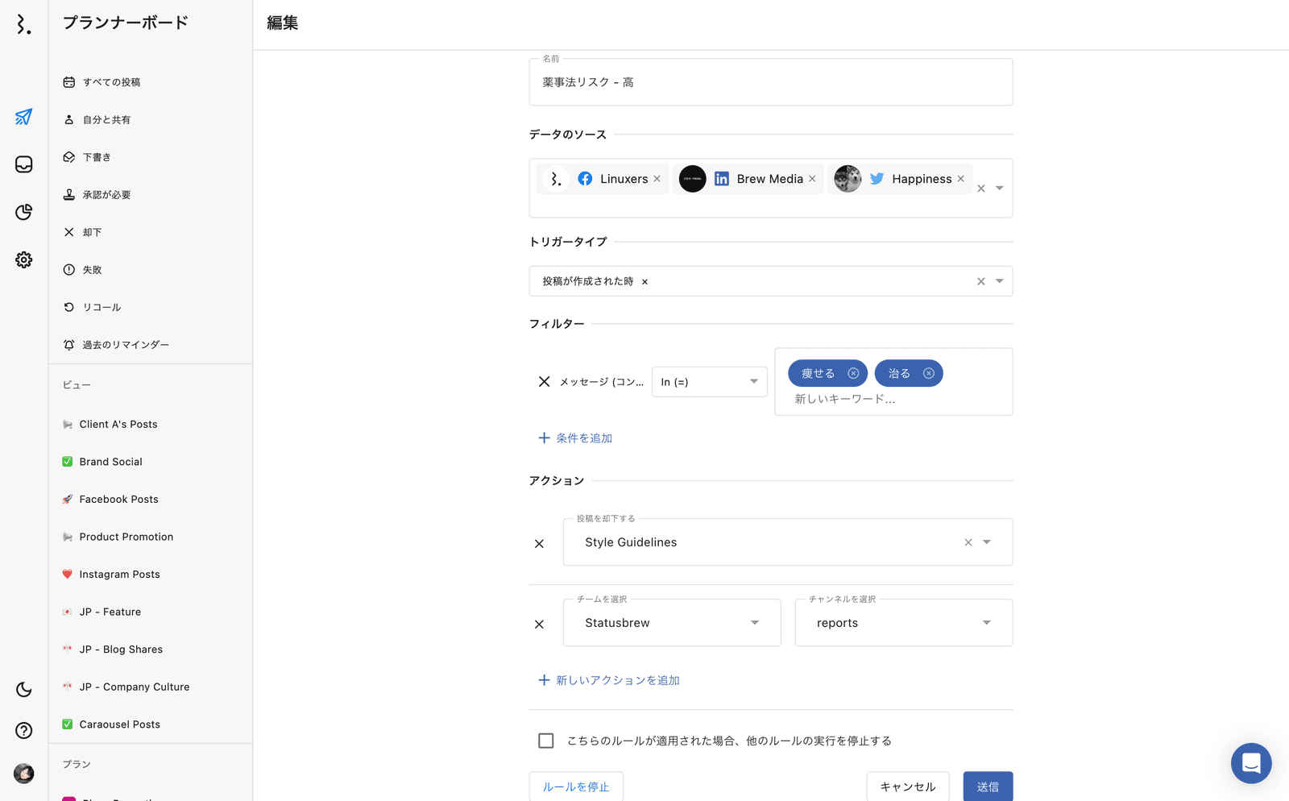Delete the message filter condition

coord(544,382)
